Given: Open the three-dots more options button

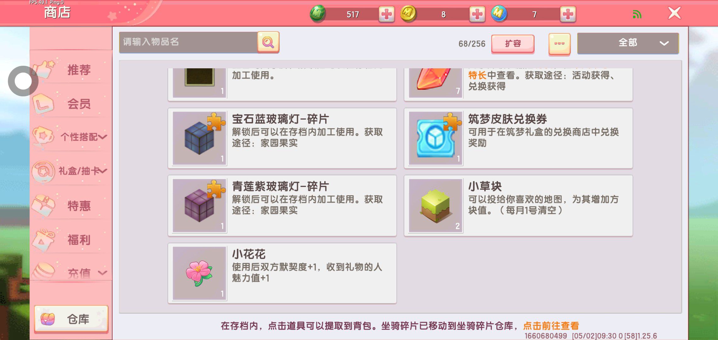Looking at the screenshot, I should pyautogui.click(x=559, y=44).
